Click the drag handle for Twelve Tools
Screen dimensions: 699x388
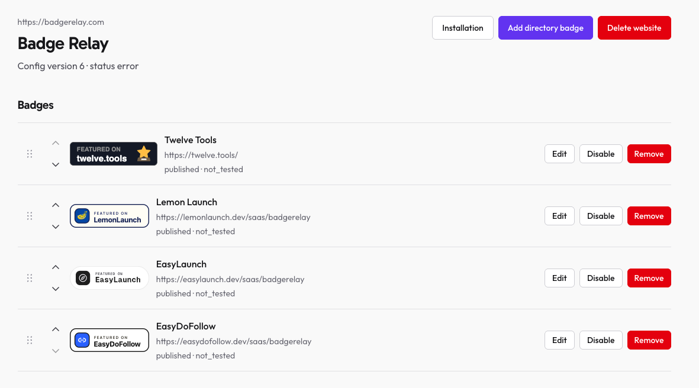30,154
